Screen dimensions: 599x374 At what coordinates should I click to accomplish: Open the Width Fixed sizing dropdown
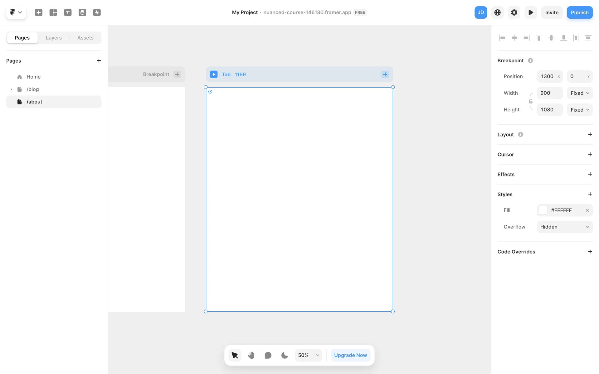click(579, 93)
